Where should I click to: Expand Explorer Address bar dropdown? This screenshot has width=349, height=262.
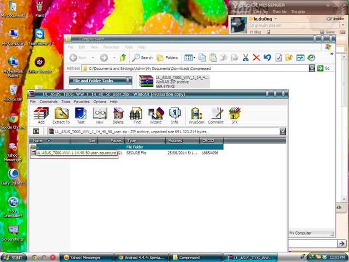click(312, 68)
